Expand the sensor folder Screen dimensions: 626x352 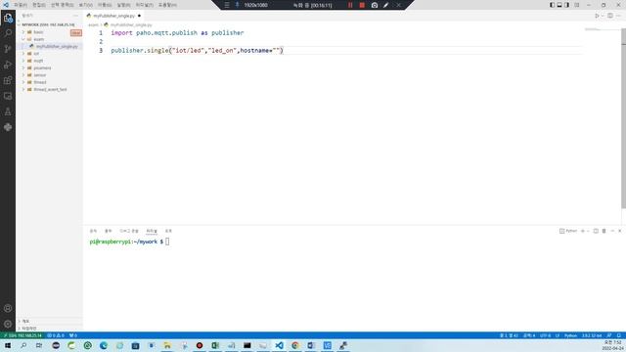[40, 75]
